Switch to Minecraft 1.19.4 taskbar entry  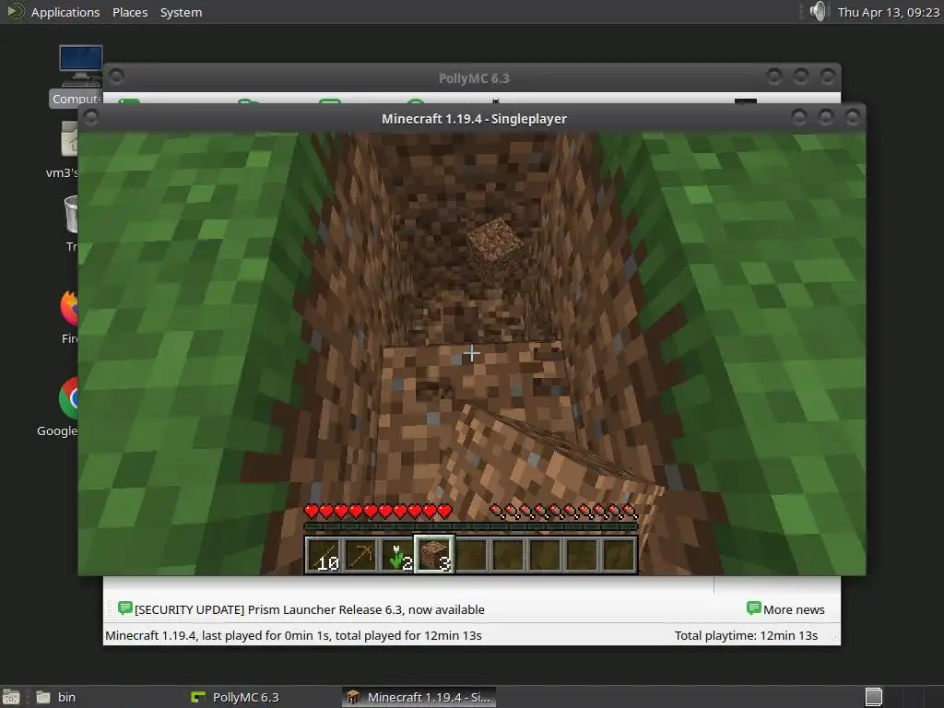[419, 697]
